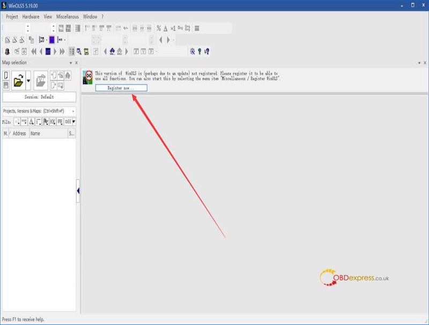This screenshot has height=325, width=429.
Task: Click the double-right fast-forward arrows icon
Action: [62, 51]
